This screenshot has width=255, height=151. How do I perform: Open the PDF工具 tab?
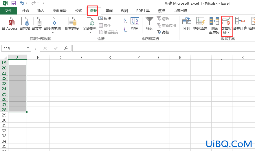coord(143,11)
